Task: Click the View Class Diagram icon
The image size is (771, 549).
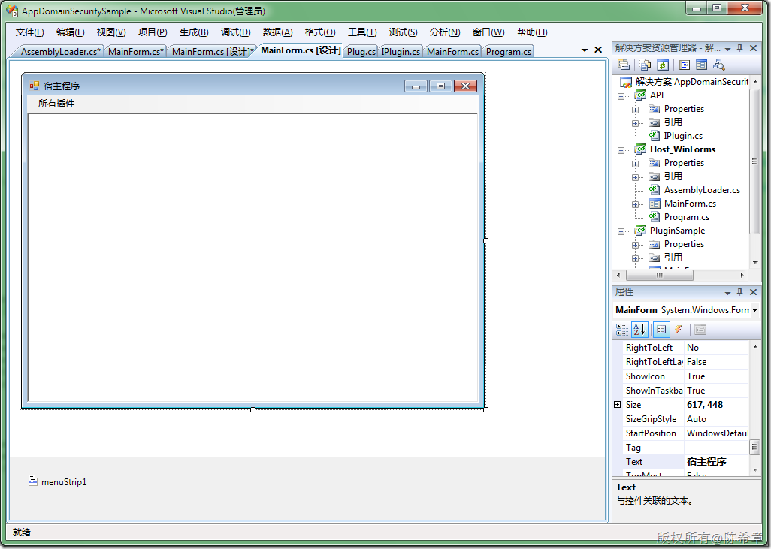Action: tap(719, 65)
